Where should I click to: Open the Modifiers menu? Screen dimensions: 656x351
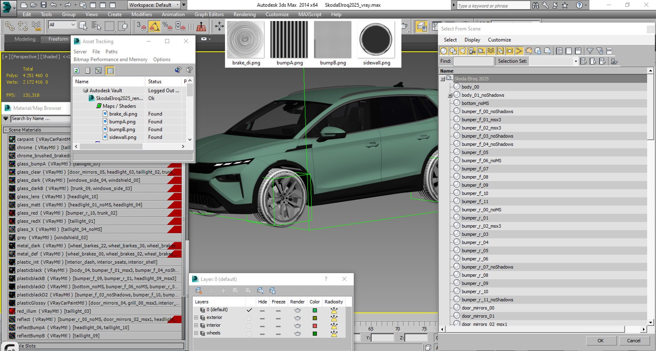pyautogui.click(x=141, y=14)
